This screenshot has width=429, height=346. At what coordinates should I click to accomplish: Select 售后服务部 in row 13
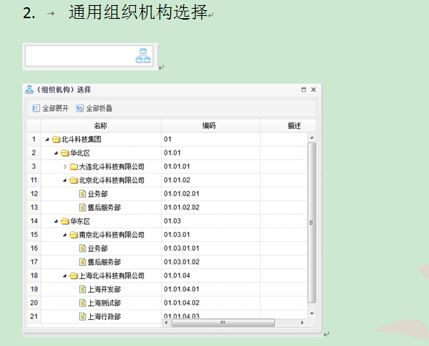click(x=104, y=208)
